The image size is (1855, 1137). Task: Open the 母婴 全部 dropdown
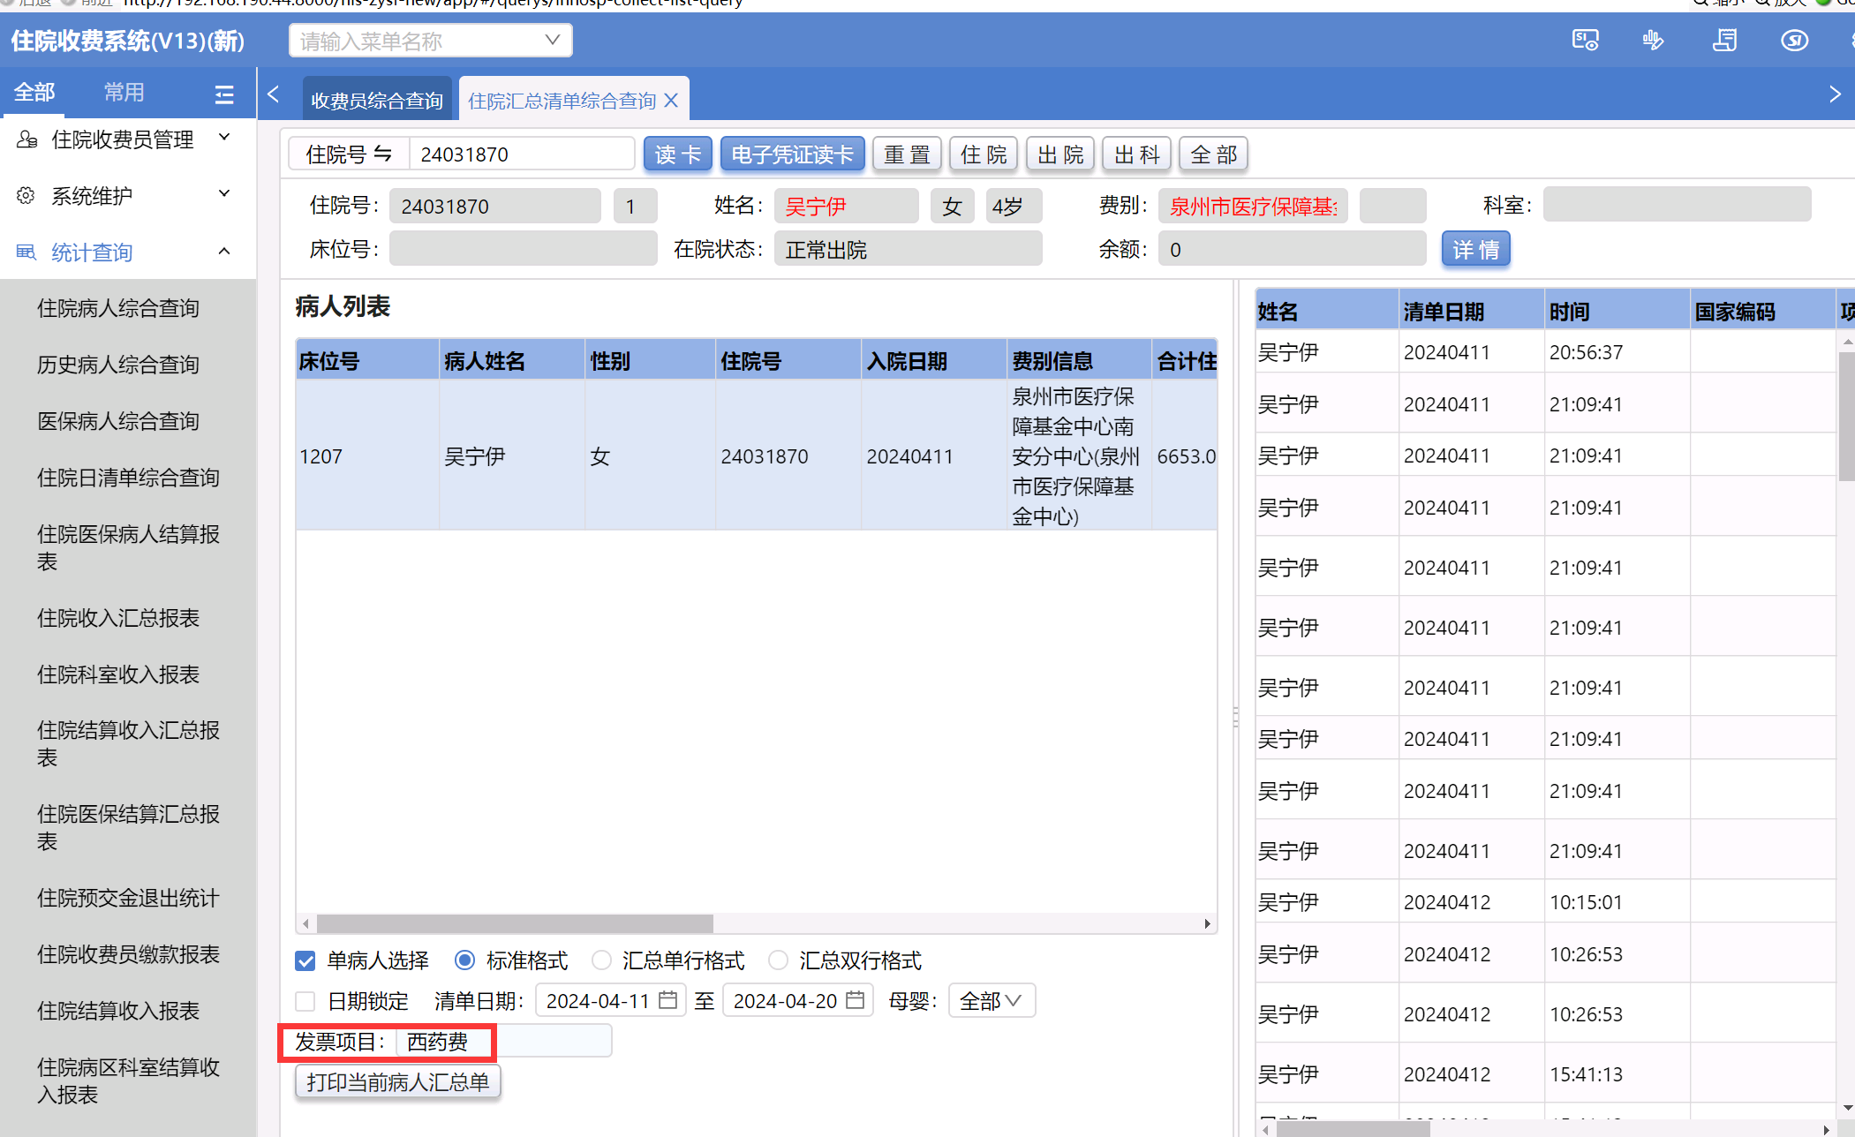991,1001
